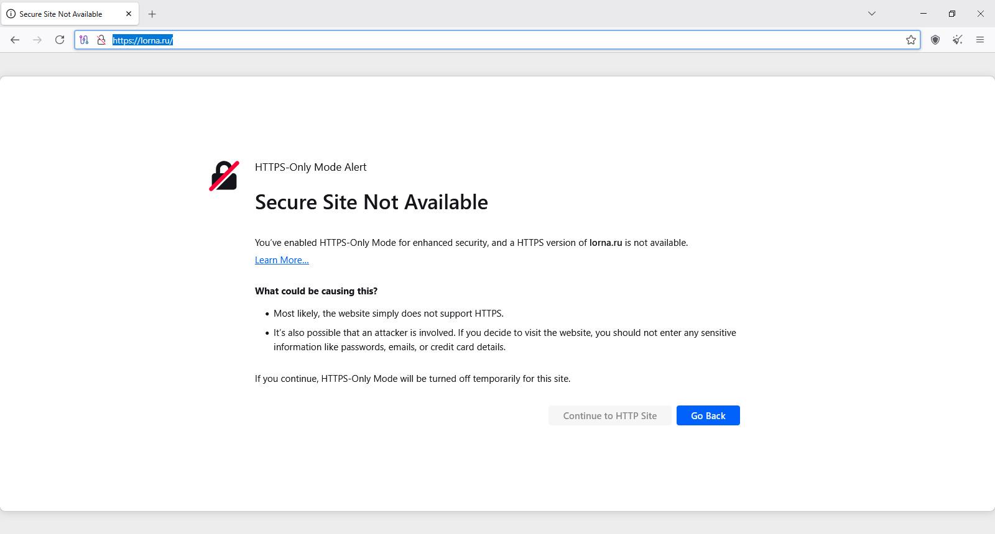Restore down the browser window
Image resolution: width=995 pixels, height=534 pixels.
click(x=952, y=14)
